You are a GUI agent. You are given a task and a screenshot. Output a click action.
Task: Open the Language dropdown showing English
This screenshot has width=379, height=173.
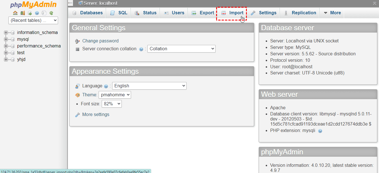[x=149, y=86]
